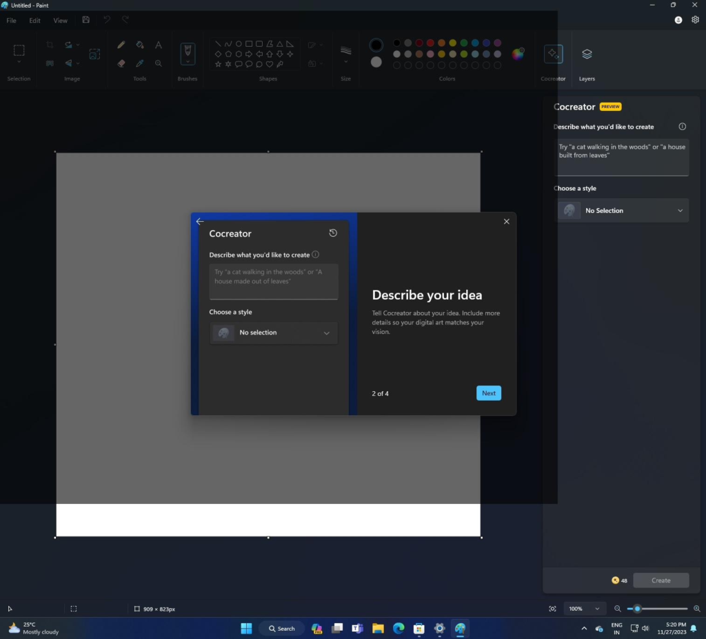Go back using the dialog's back arrow
The image size is (706, 639).
(x=199, y=221)
